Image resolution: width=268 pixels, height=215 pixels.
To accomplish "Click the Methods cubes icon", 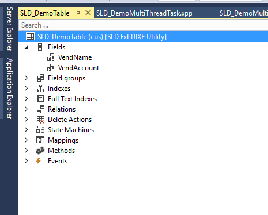I will click(x=40, y=151).
